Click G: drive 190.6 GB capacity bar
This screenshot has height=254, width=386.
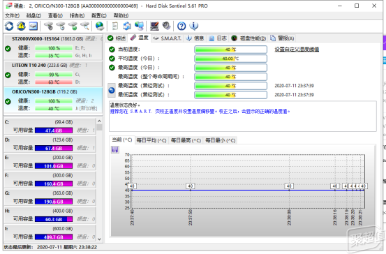tap(54, 202)
